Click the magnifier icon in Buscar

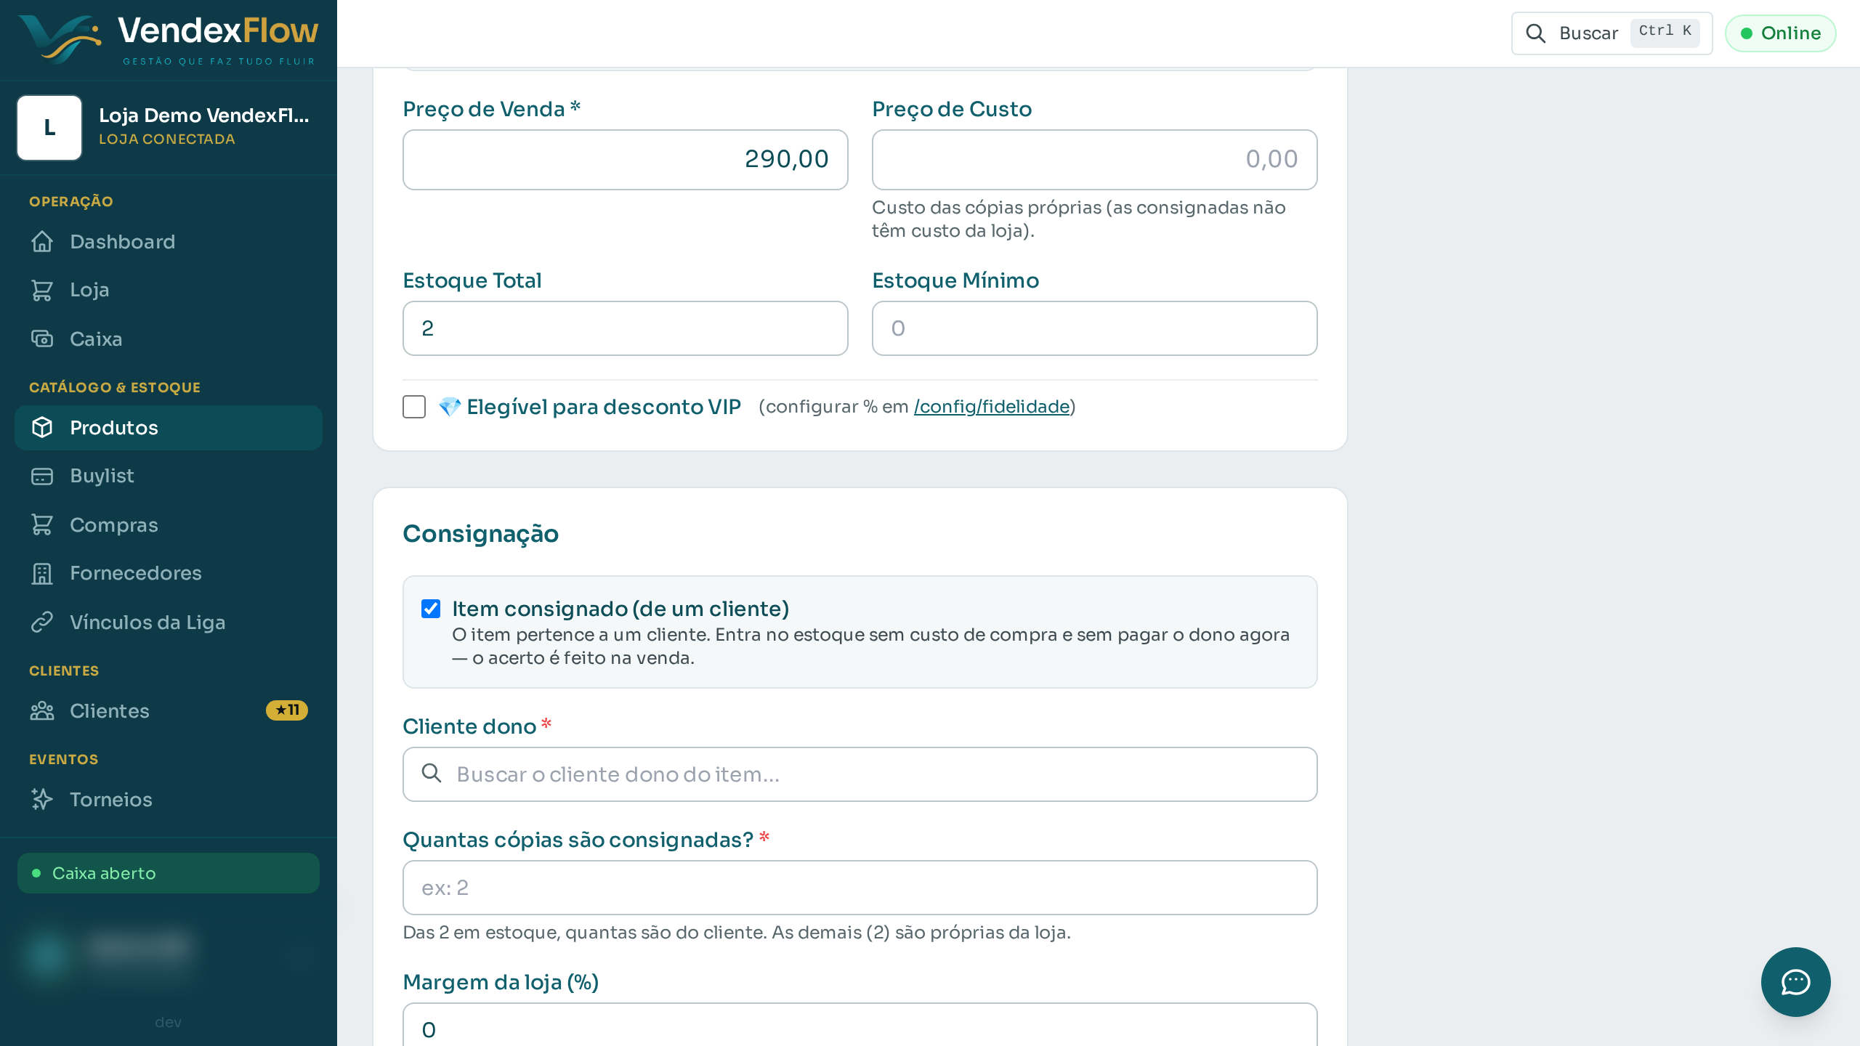click(x=1535, y=33)
